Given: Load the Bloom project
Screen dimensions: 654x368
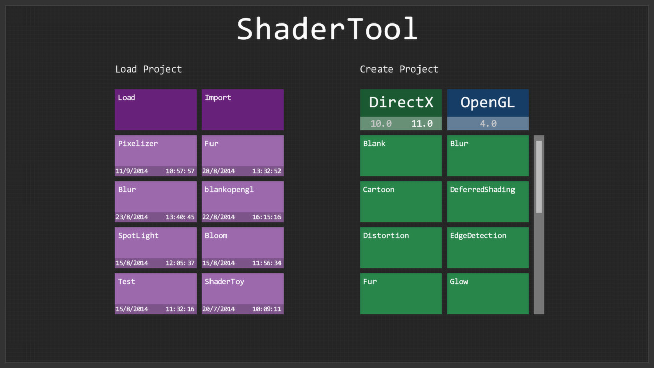Looking at the screenshot, I should (x=242, y=245).
